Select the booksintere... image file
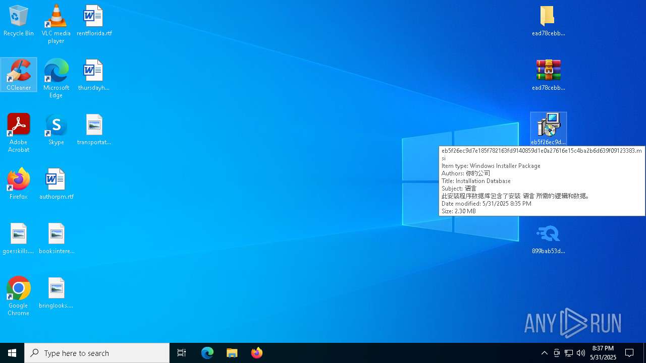This screenshot has width=646, height=363. [56, 238]
